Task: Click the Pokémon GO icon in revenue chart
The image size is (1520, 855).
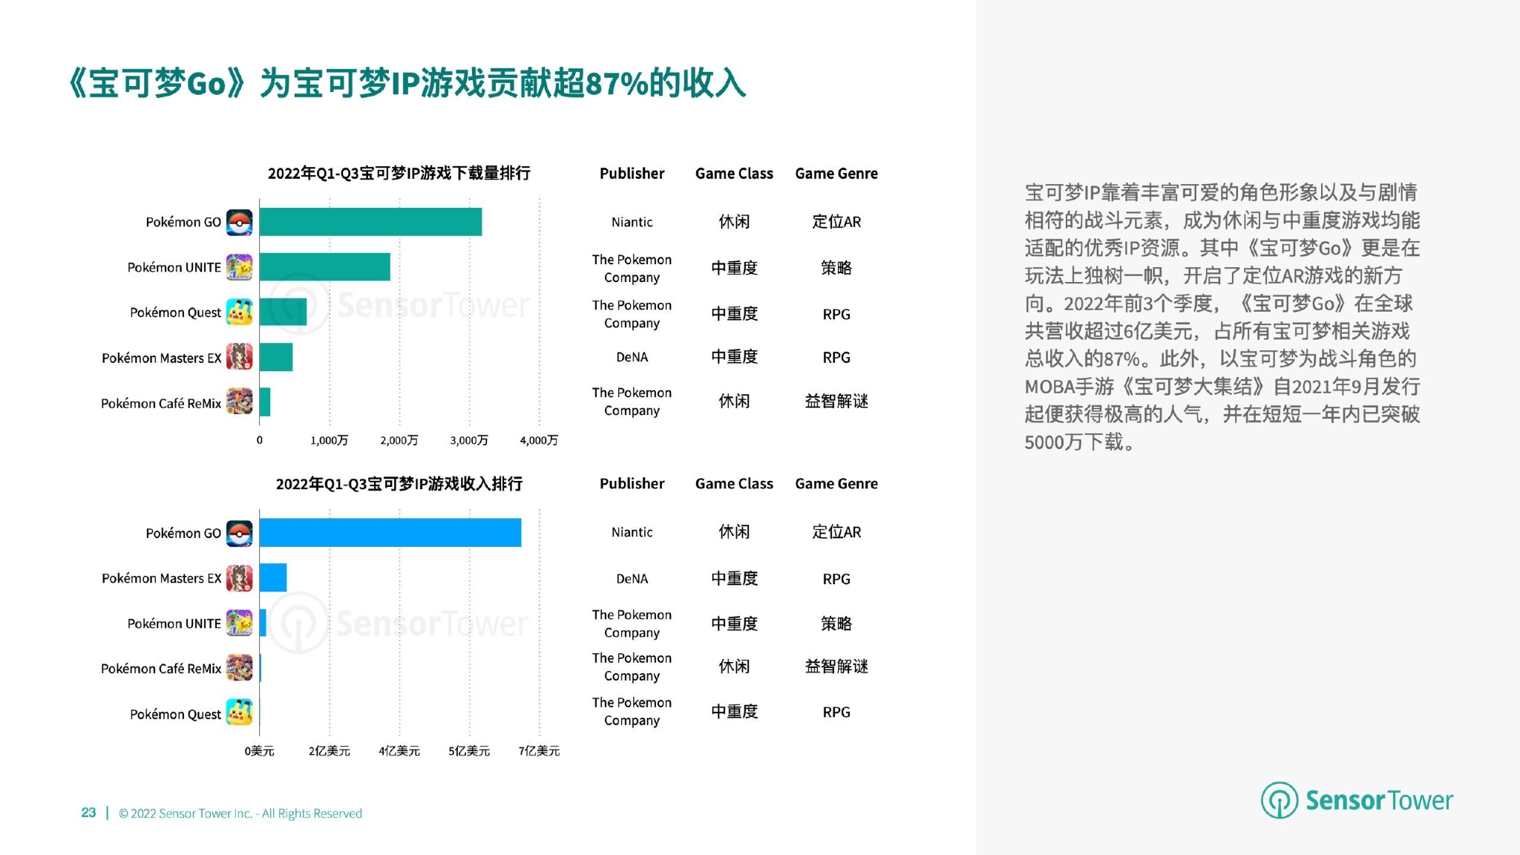Action: pyautogui.click(x=239, y=533)
